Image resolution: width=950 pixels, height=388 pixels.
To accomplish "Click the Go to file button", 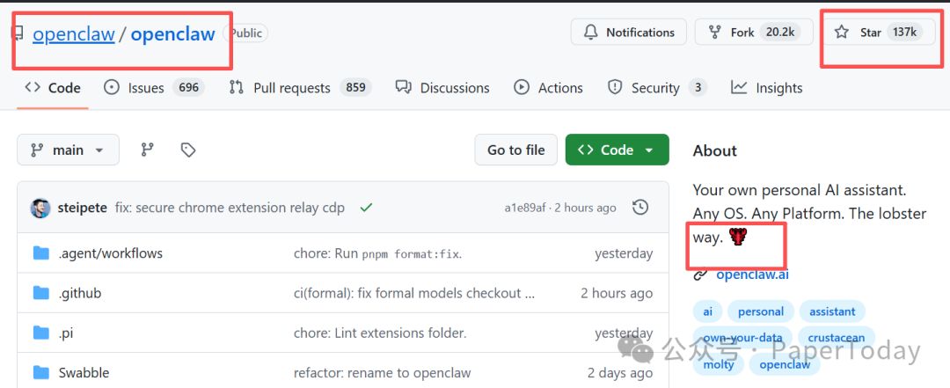I will click(515, 150).
